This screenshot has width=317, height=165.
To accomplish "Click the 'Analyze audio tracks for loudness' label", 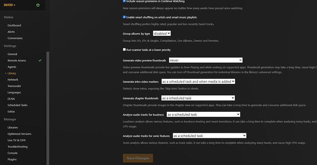I will pyautogui.click(x=143, y=115).
